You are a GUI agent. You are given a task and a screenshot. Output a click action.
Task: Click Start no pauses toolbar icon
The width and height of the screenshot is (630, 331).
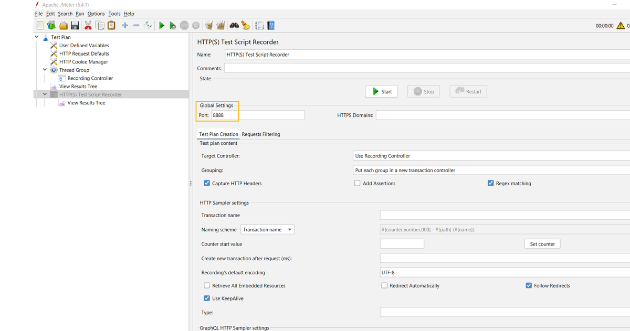point(172,25)
